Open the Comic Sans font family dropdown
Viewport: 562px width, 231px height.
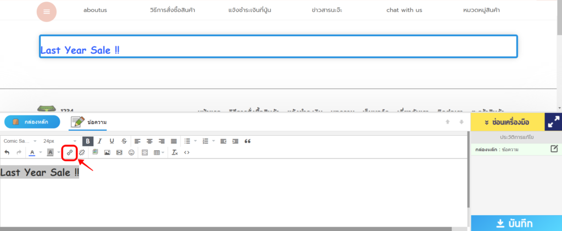coord(20,141)
